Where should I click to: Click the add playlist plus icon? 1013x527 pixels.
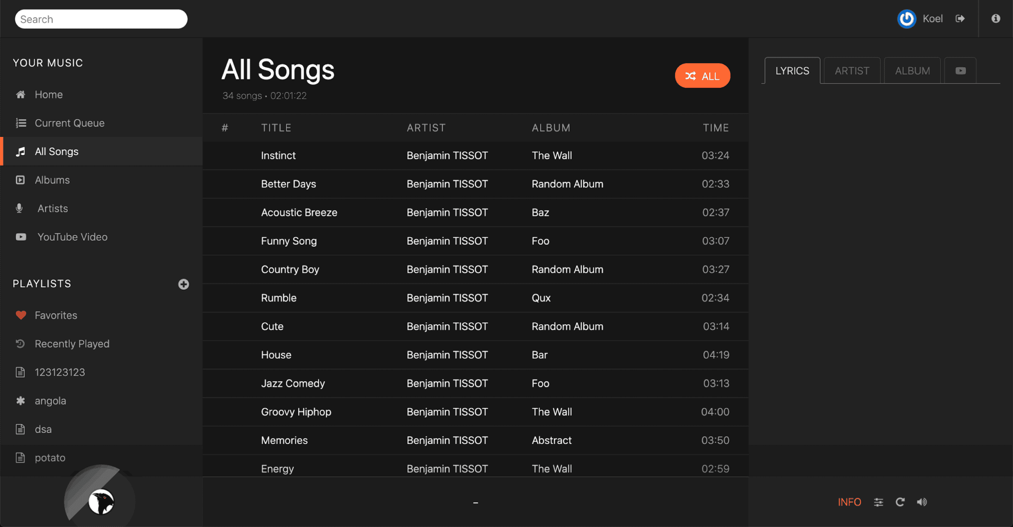(184, 284)
